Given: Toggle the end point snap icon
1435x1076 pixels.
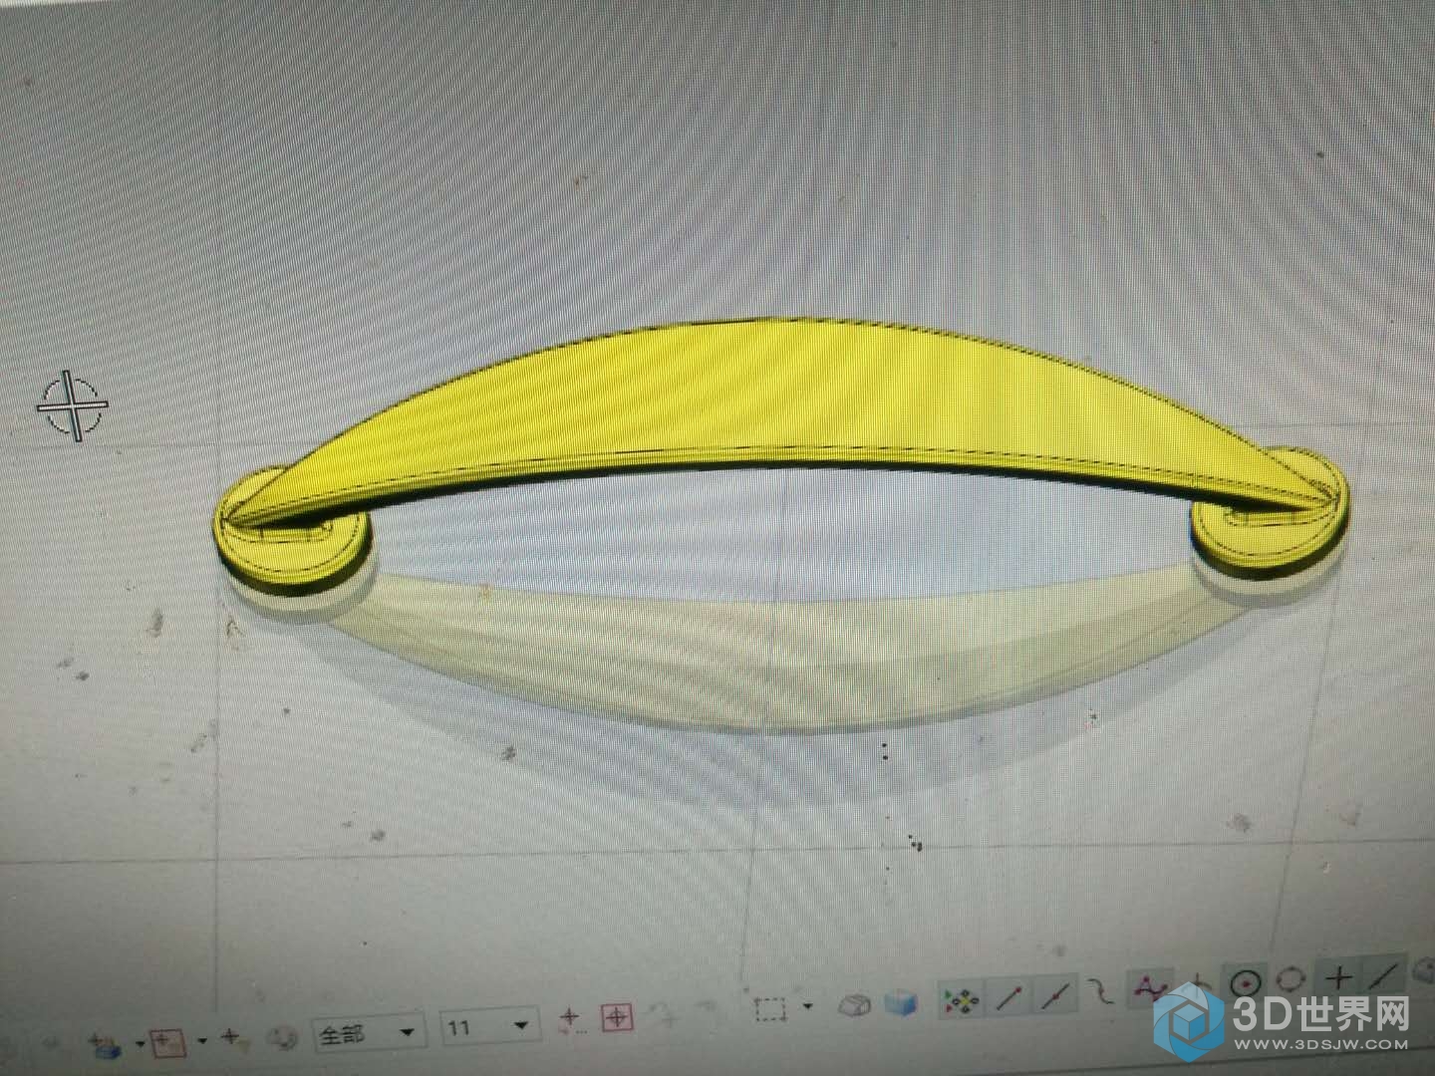Looking at the screenshot, I should [x=1008, y=997].
